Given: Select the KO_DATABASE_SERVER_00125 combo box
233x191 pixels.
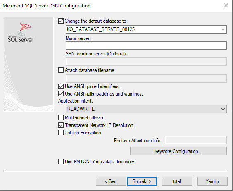Looking at the screenshot, I should (x=146, y=29).
